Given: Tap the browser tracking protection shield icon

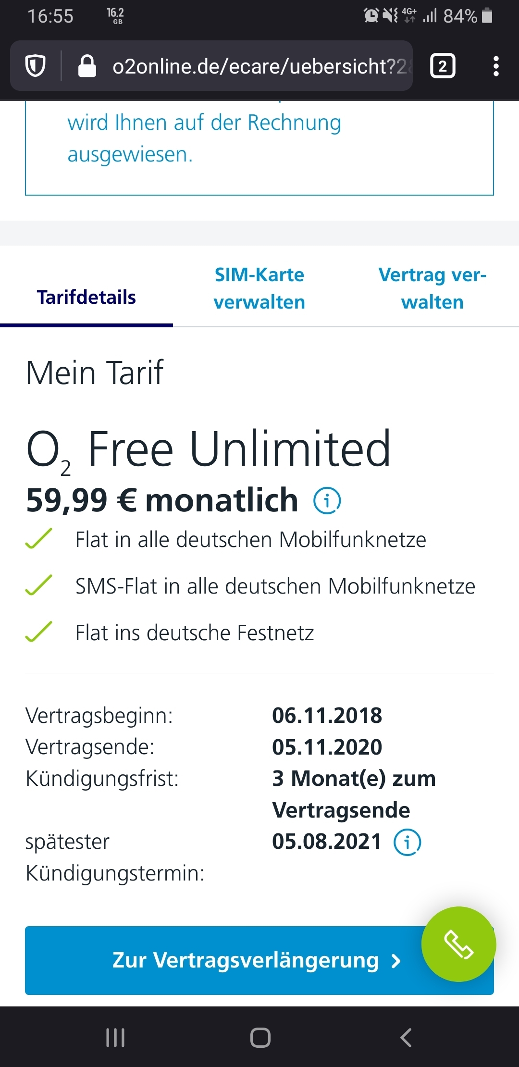Looking at the screenshot, I should (35, 66).
